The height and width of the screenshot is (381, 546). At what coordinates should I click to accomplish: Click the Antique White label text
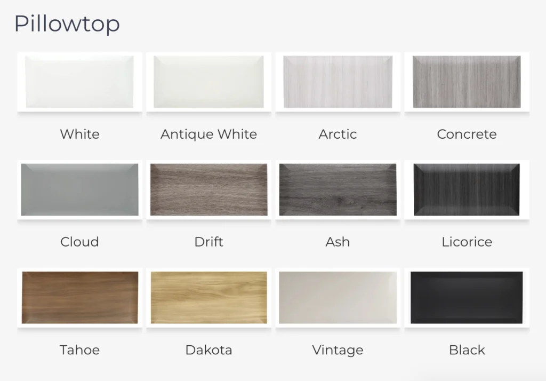coord(208,134)
